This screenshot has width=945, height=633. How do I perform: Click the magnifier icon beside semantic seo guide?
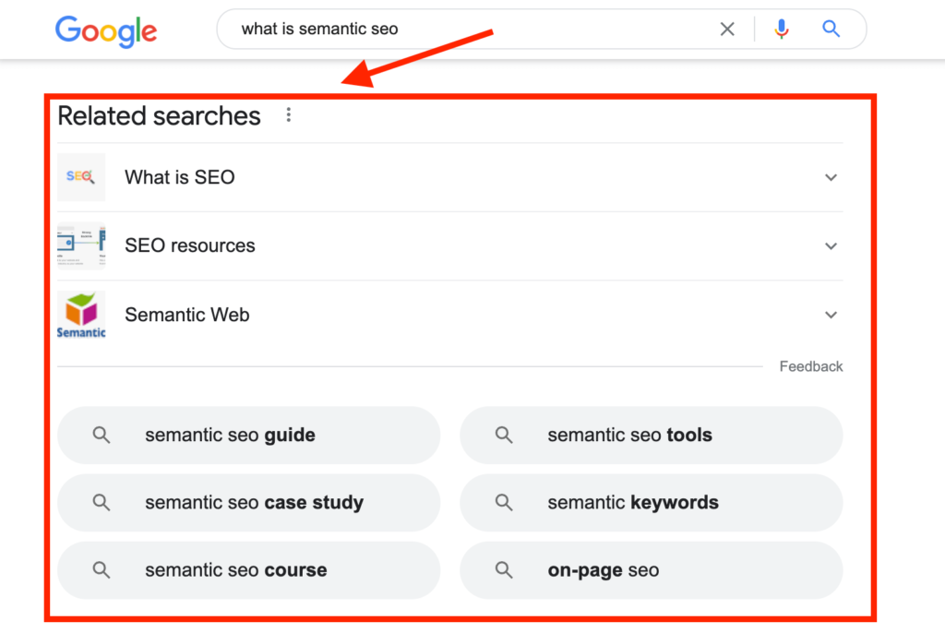102,435
